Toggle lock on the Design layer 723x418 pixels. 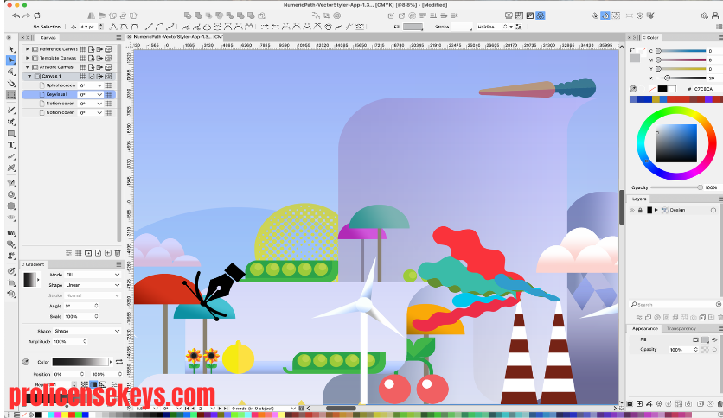pos(640,211)
